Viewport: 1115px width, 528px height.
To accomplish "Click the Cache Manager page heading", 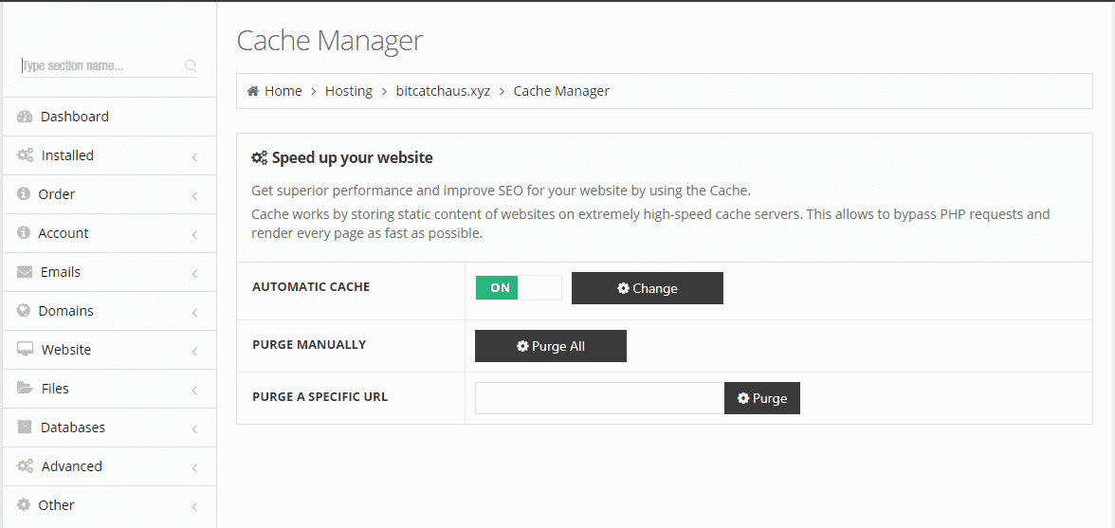I will (x=329, y=41).
